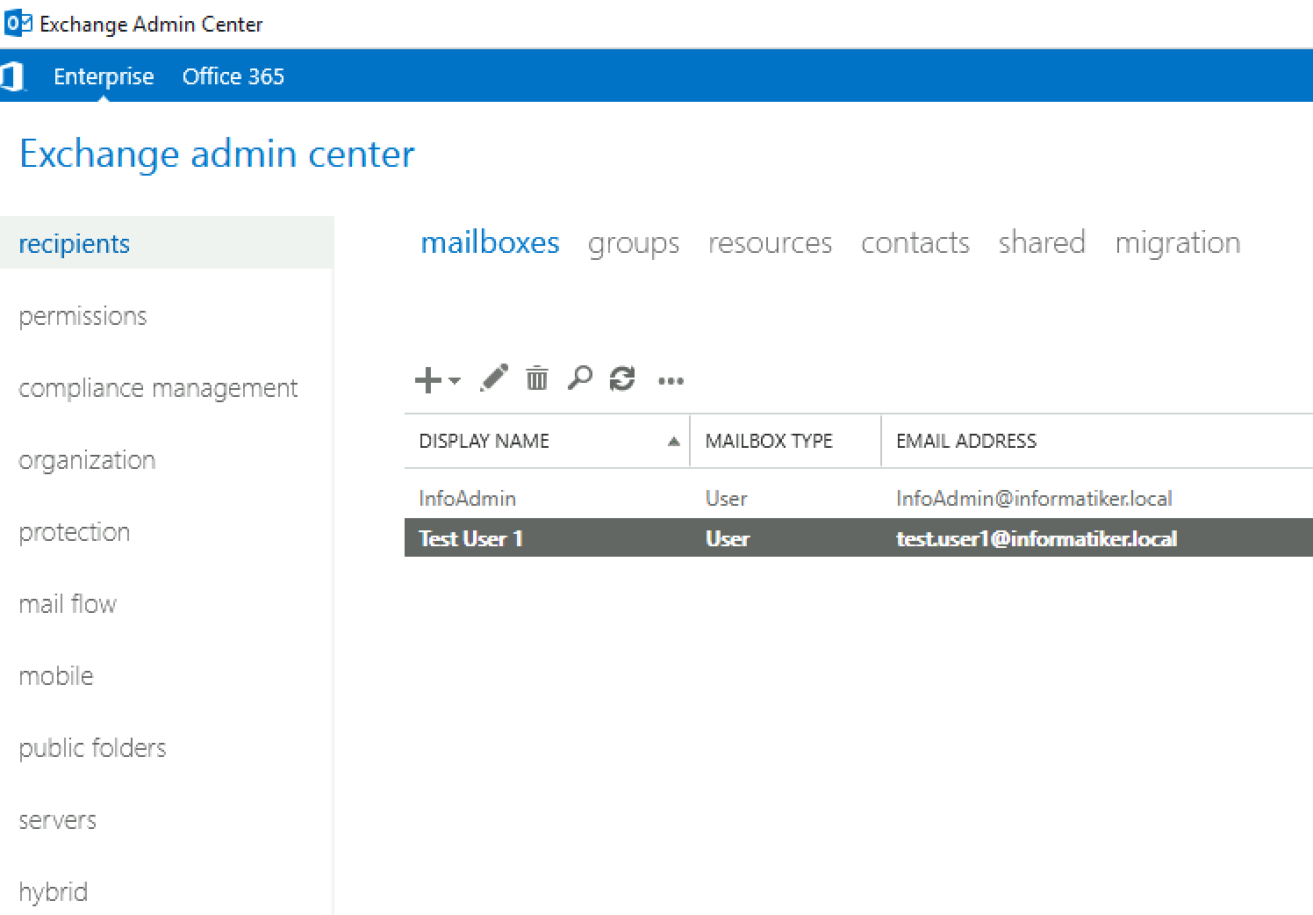Switch to Enterprise tab

pos(104,76)
